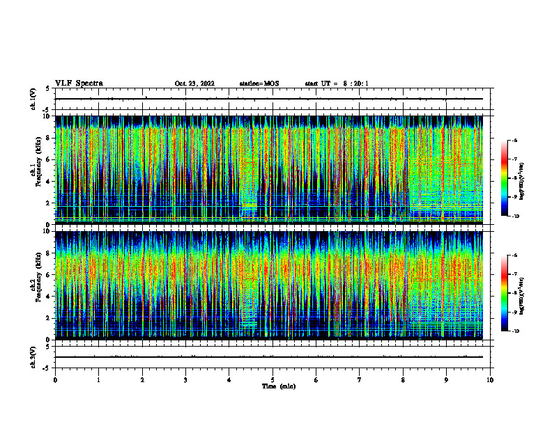The image size is (552, 426).
Task: Click the "-6" label on ch.1 colorbar
Action: click(x=514, y=141)
